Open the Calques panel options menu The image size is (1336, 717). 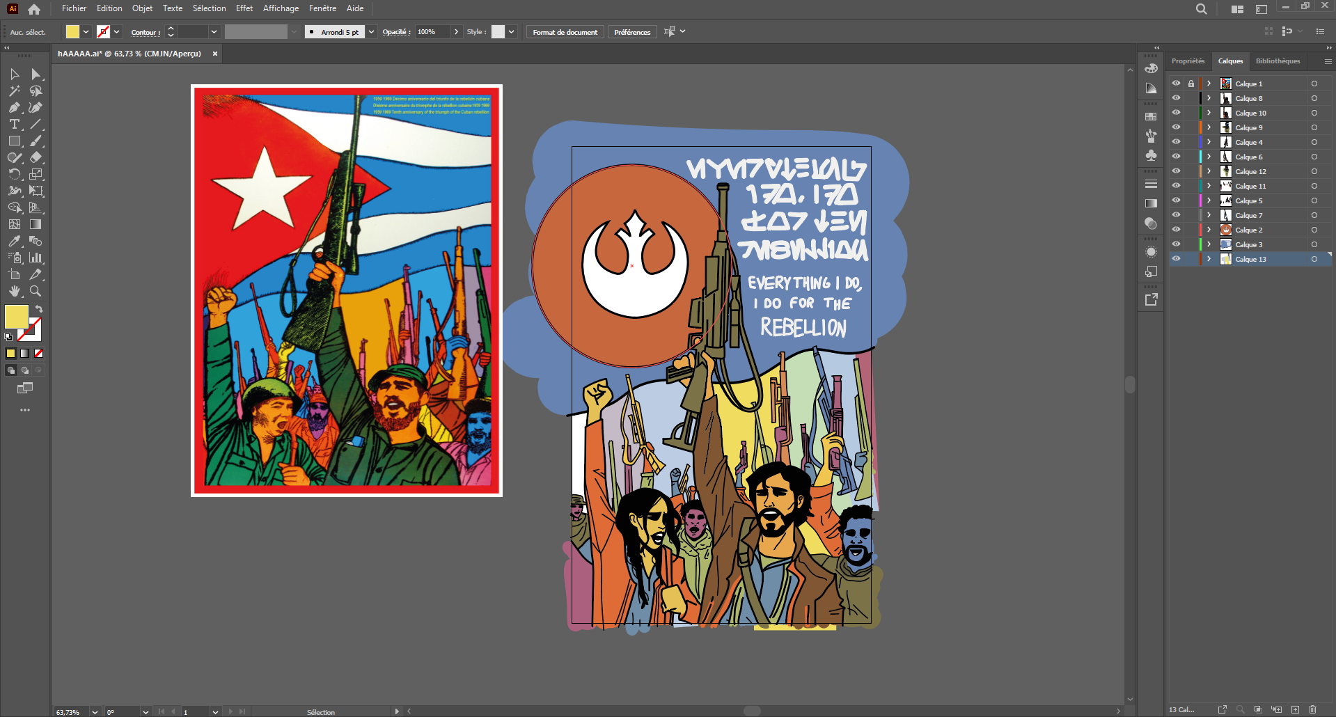[1328, 61]
